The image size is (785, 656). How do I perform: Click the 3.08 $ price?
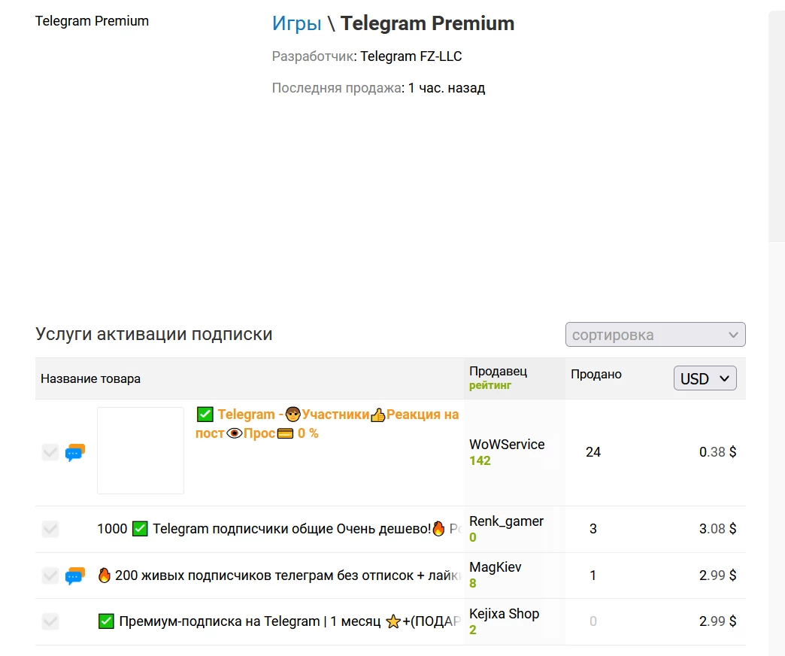717,529
